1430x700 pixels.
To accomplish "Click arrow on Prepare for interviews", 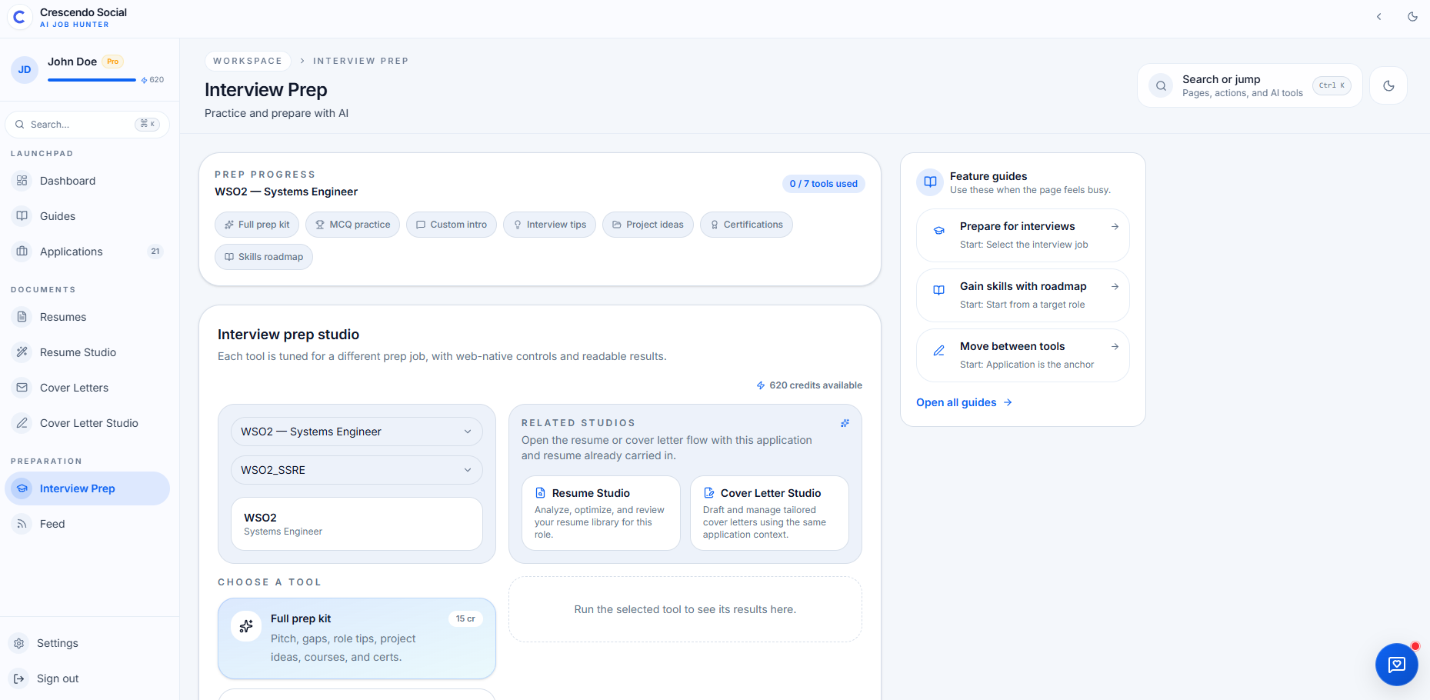I will click(1115, 226).
